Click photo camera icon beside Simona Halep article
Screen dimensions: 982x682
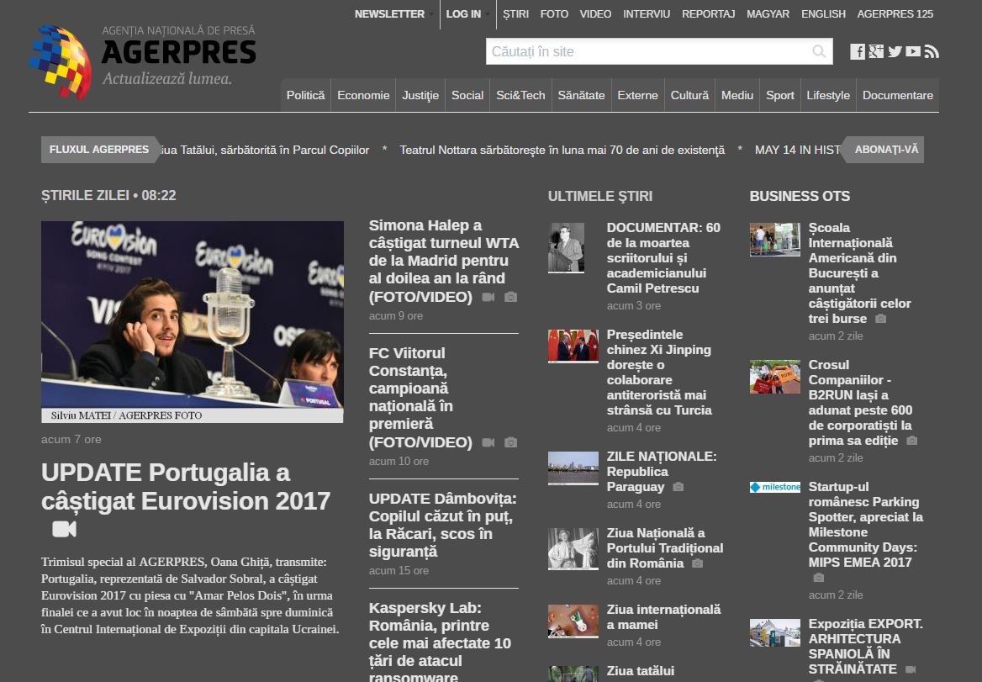pos(511,297)
